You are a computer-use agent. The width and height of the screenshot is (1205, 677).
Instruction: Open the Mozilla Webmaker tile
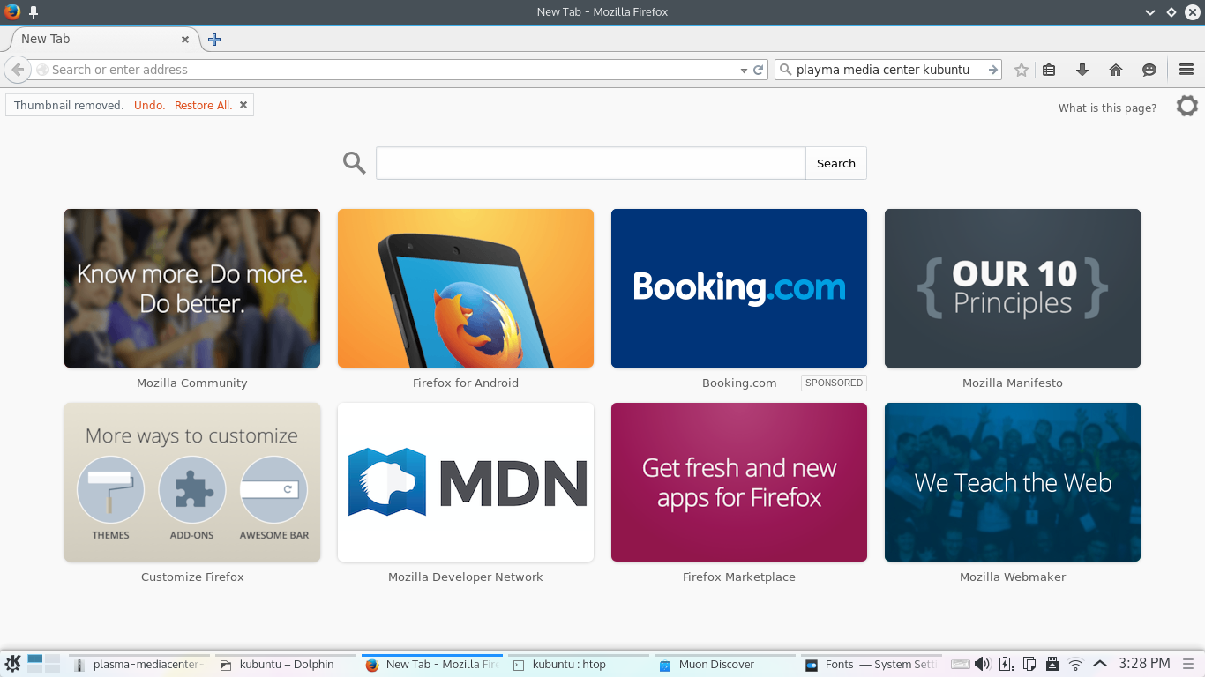coord(1013,482)
